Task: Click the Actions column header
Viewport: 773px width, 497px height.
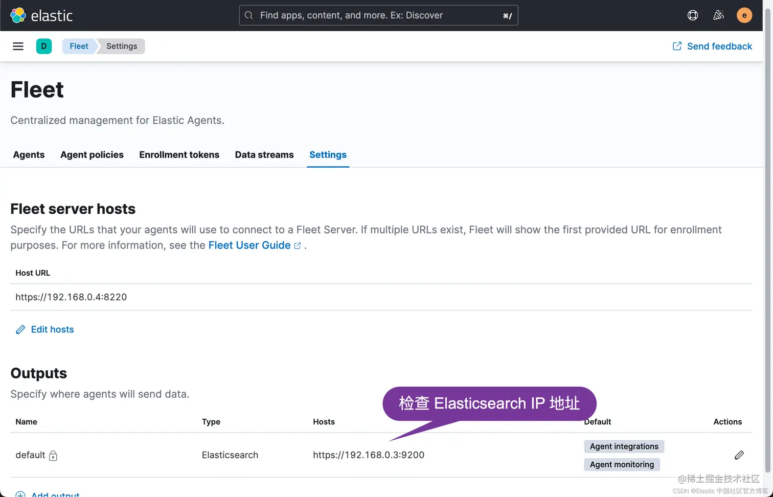Action: click(727, 422)
